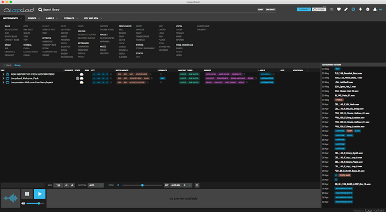
Task: Select TAMBOURINE percussion filter
Action: (x=142, y=36)
